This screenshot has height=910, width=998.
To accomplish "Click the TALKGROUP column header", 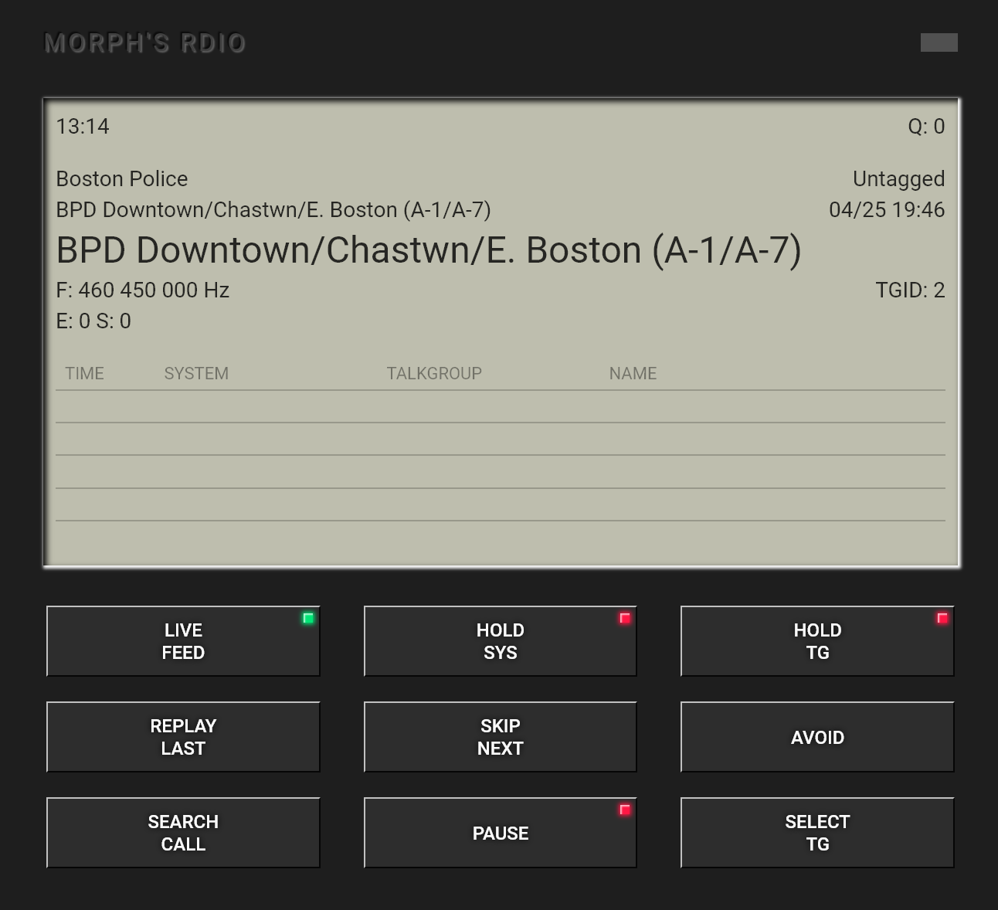I will click(x=434, y=374).
